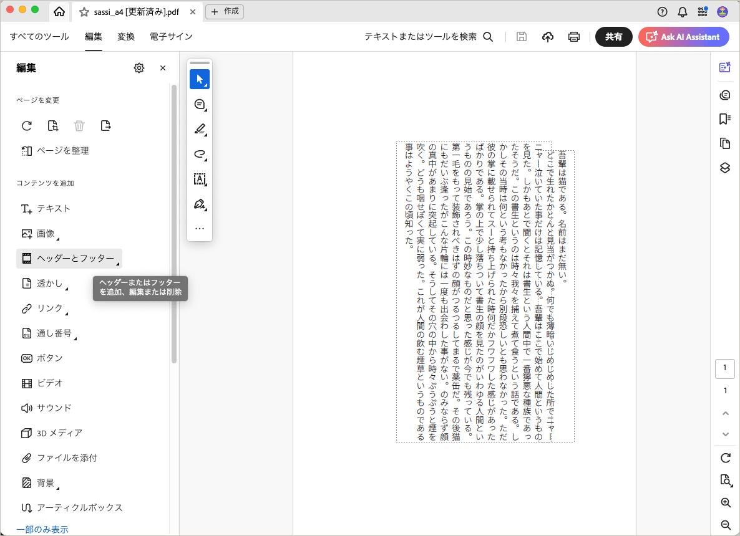Open the Help question mark icon
The image size is (740, 536).
coord(662,12)
